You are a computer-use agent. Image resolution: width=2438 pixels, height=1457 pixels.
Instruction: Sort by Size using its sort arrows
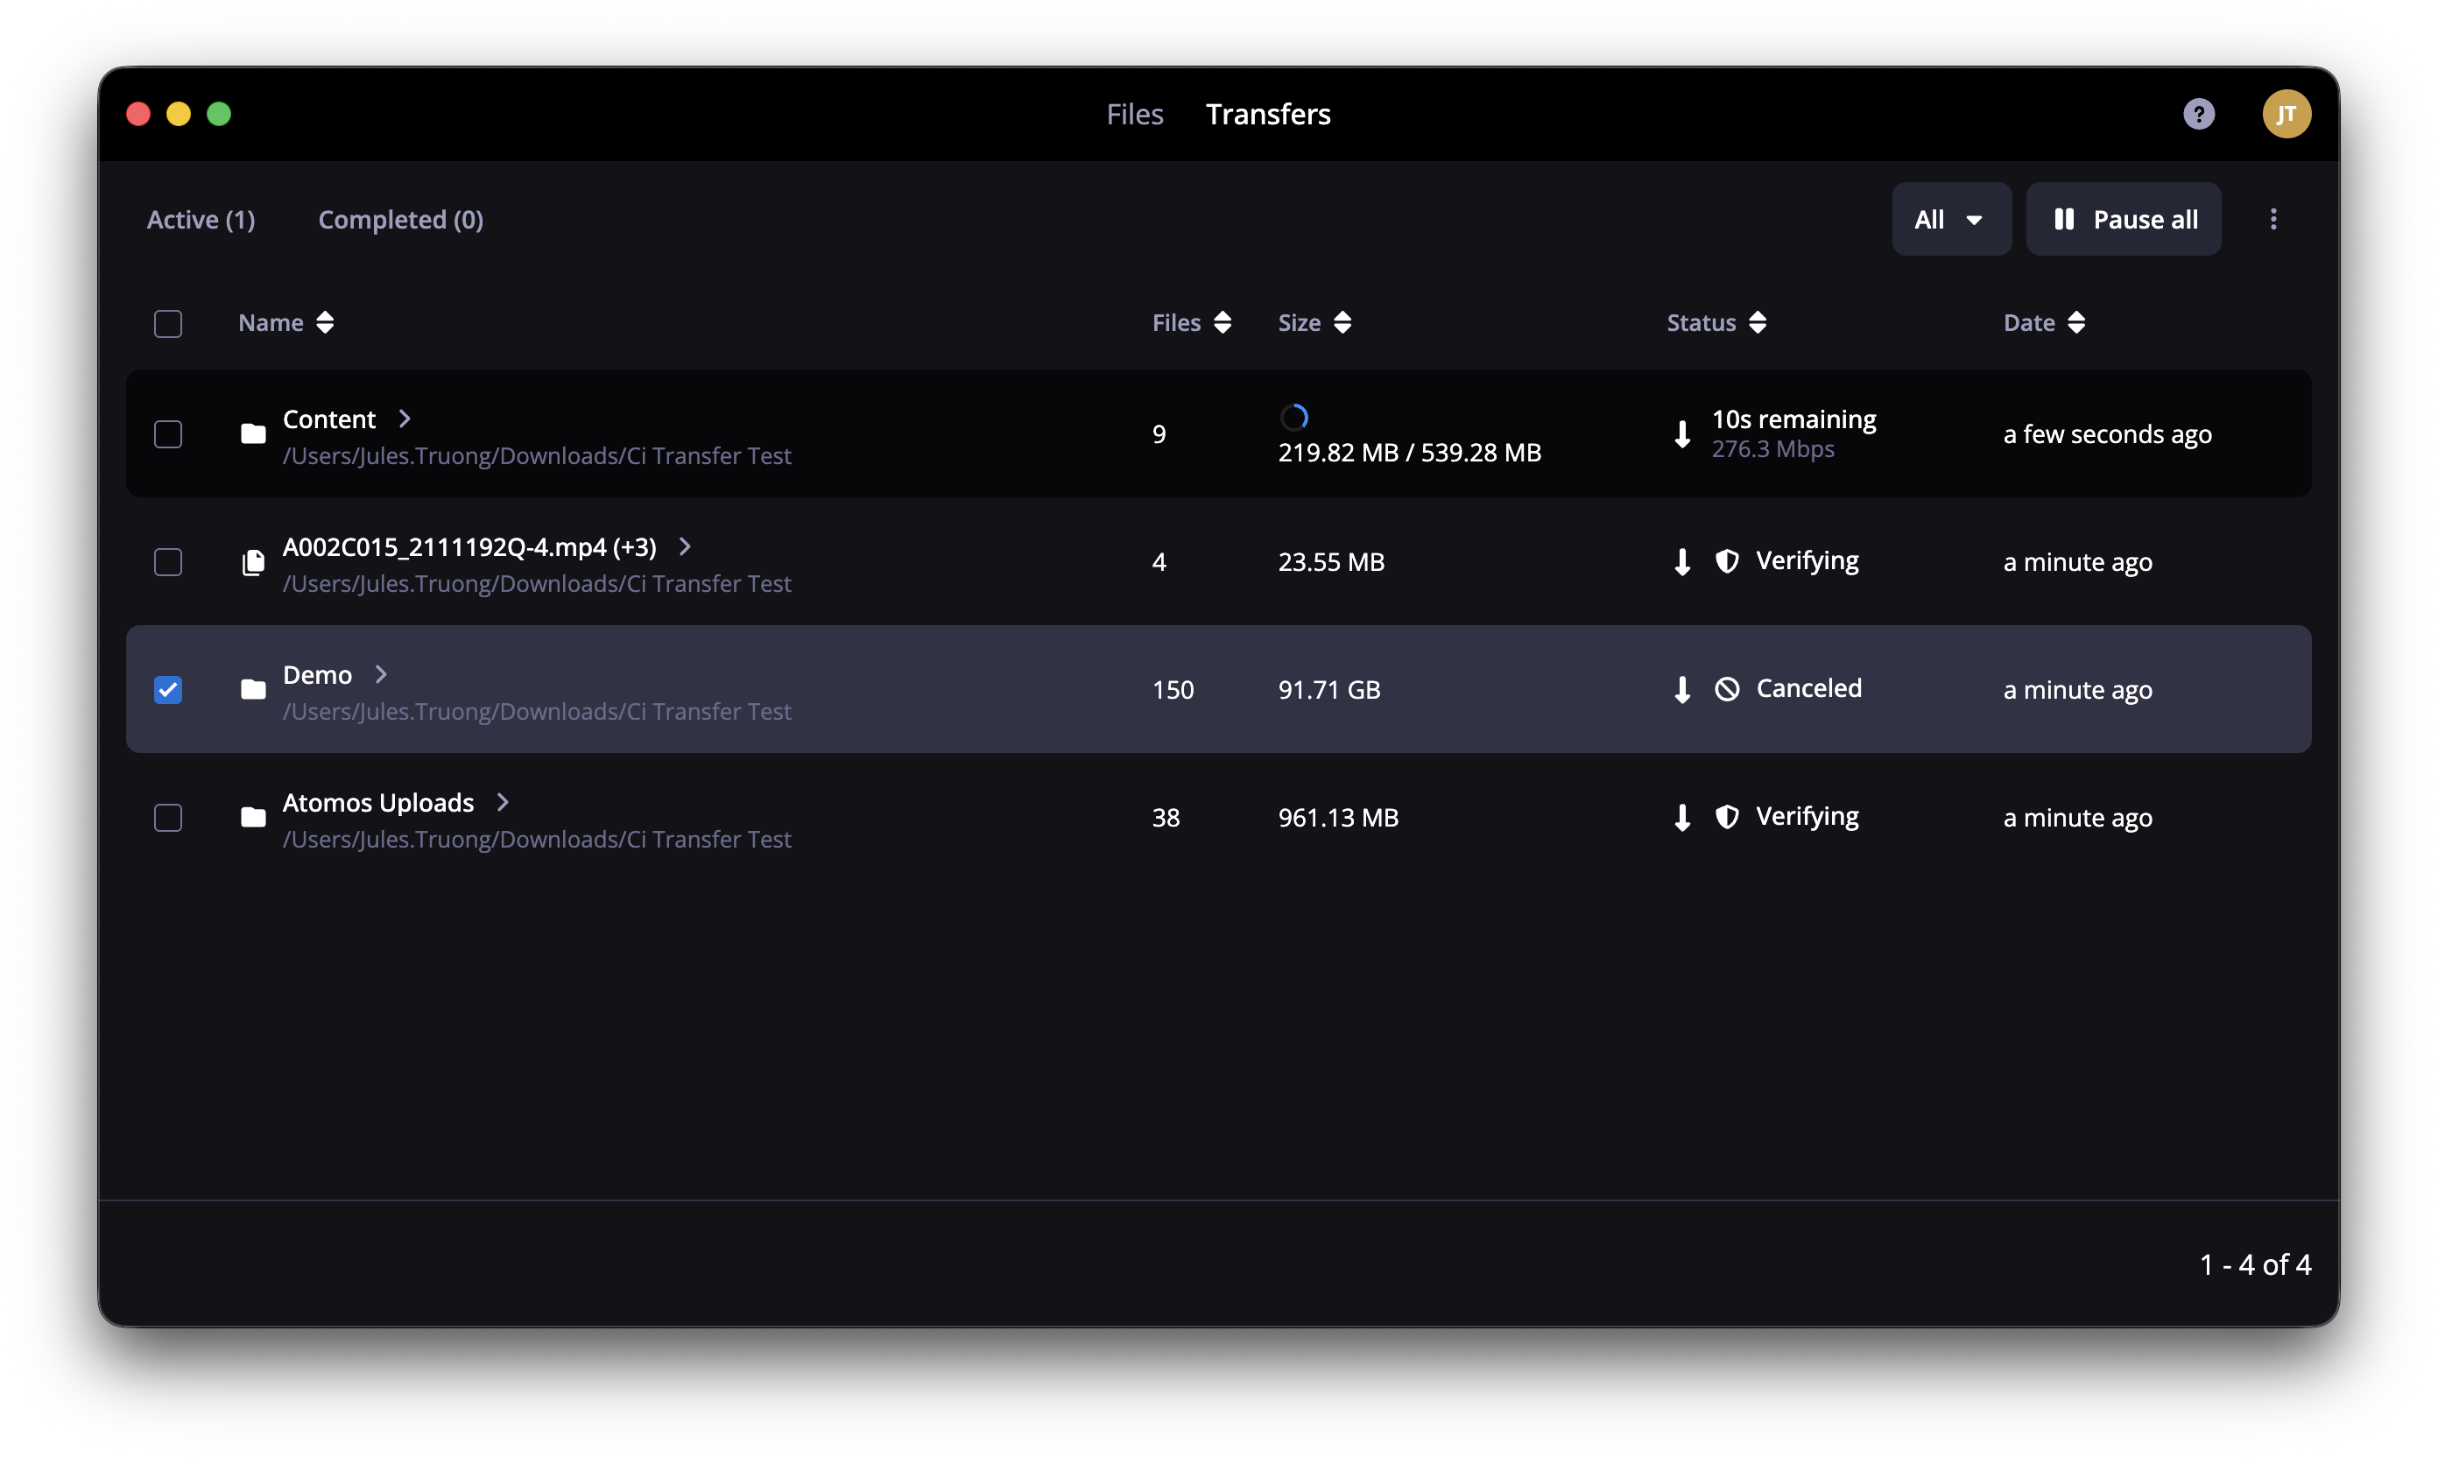1342,323
